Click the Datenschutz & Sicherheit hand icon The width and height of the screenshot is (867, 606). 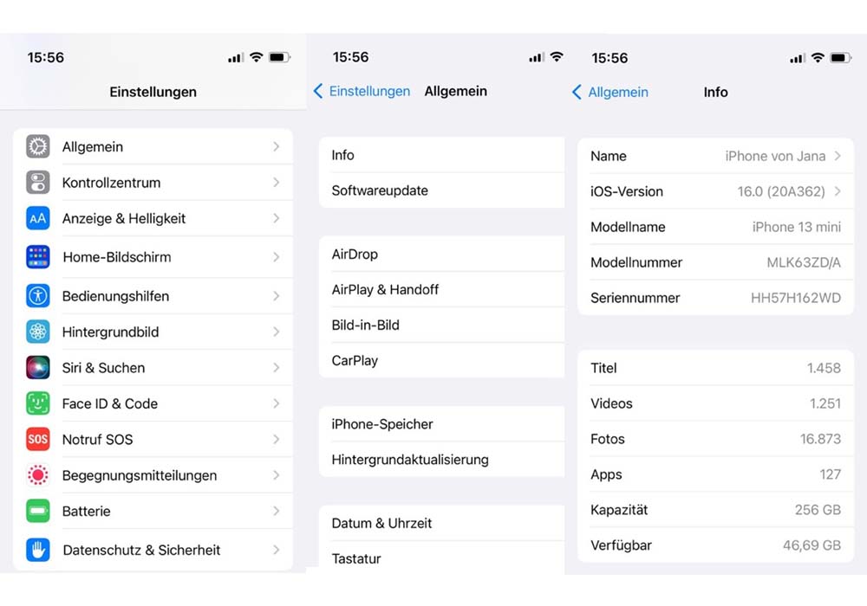coord(36,550)
